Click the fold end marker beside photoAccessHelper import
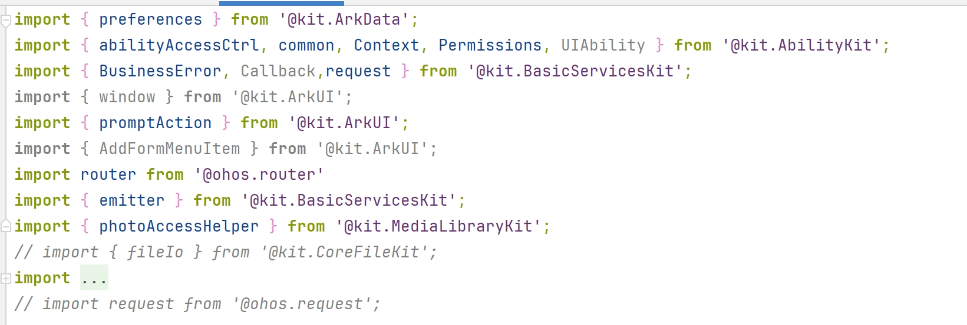 tap(6, 226)
